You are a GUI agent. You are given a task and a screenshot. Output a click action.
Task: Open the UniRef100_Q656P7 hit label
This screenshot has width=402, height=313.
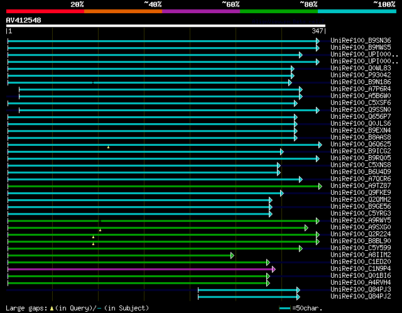point(361,117)
